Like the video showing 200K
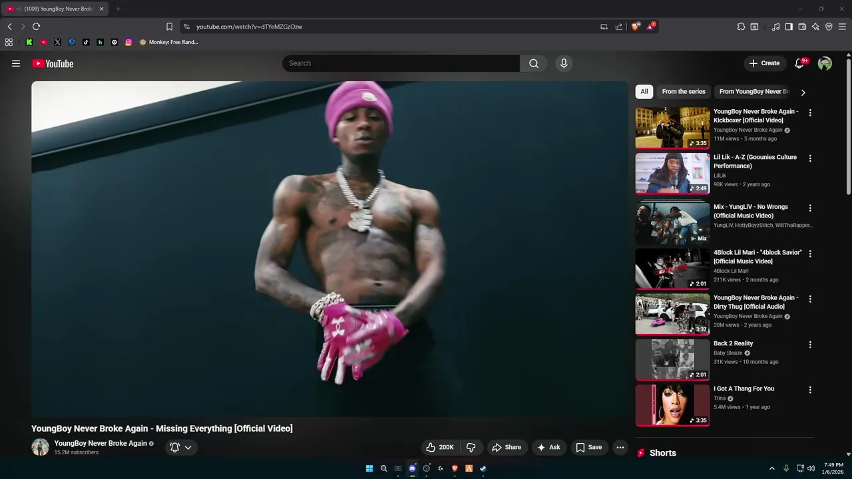Image resolution: width=852 pixels, height=479 pixels. [x=440, y=447]
